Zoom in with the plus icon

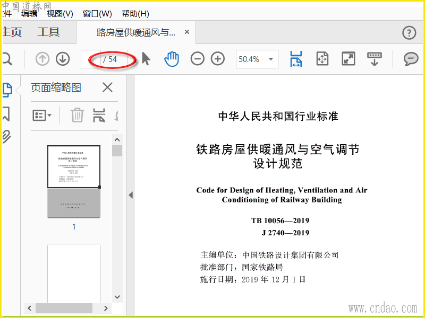coord(218,59)
